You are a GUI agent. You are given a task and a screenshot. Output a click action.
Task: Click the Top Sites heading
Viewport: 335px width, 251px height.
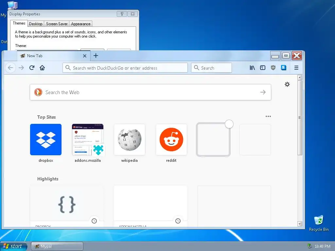point(46,117)
